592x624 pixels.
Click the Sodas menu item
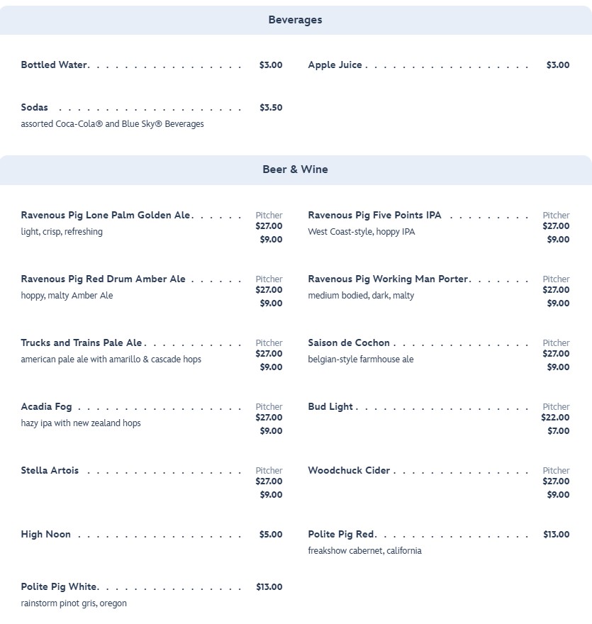point(35,108)
